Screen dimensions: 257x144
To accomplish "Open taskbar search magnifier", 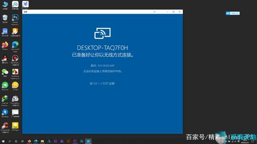I will (10, 141).
